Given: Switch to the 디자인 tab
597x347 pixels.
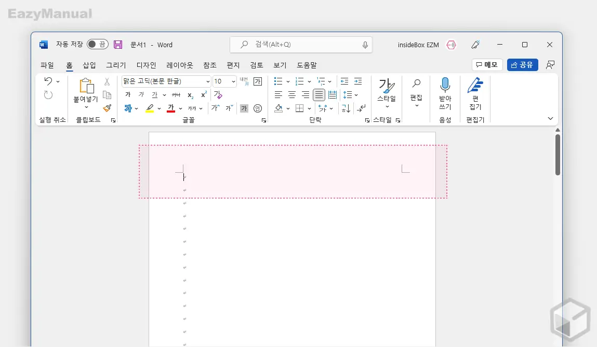Looking at the screenshot, I should pyautogui.click(x=147, y=65).
